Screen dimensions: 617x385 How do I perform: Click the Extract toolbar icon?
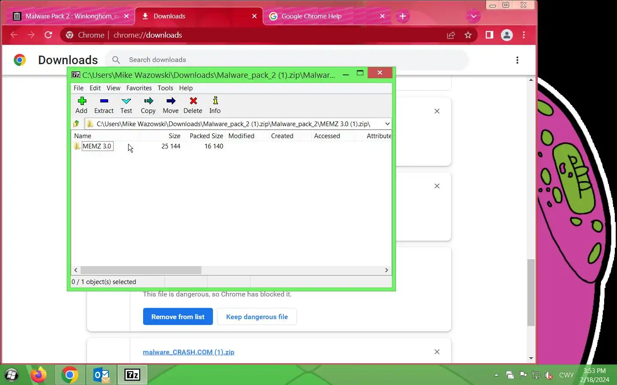[104, 105]
